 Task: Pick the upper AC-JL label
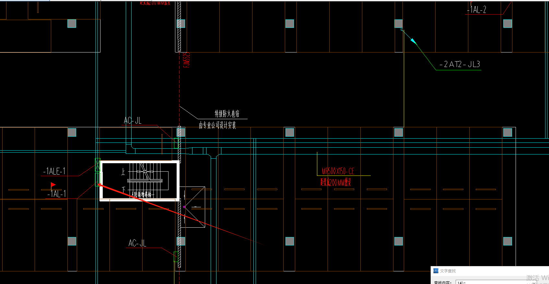point(133,121)
